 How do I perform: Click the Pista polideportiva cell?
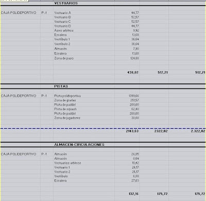point(67,96)
